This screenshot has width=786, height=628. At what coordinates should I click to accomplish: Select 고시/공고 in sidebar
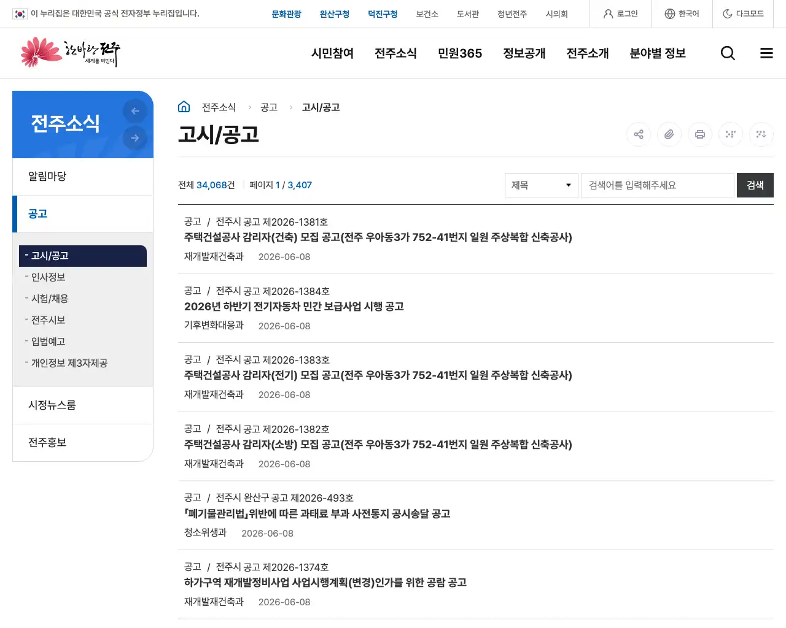point(83,256)
